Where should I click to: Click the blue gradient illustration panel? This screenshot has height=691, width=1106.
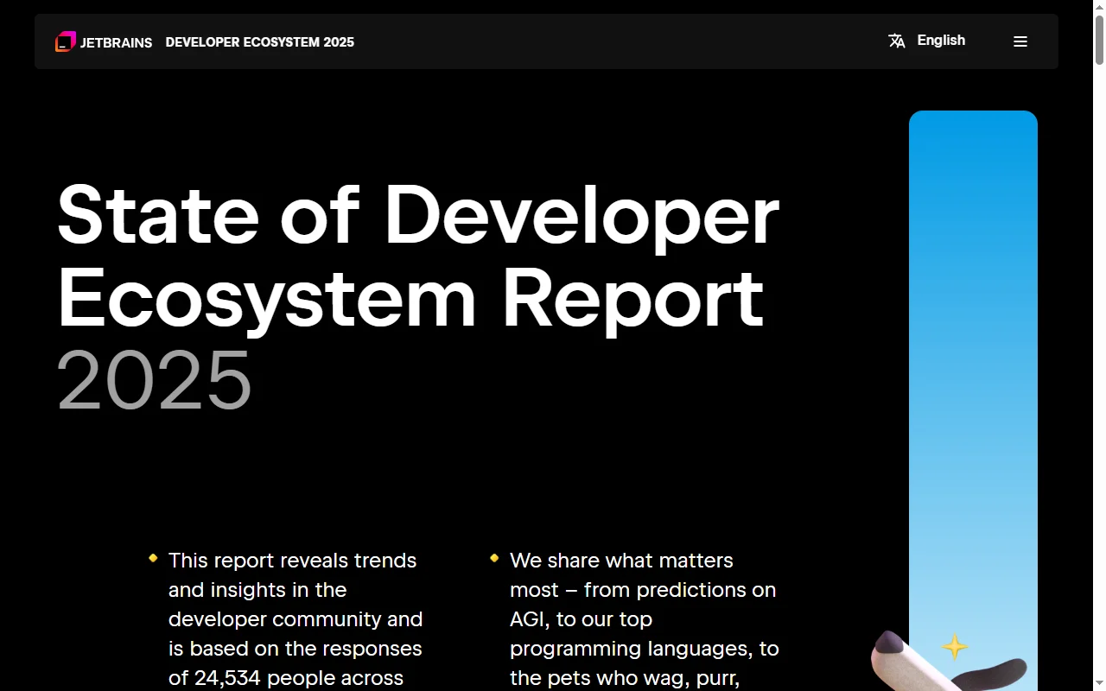point(973,401)
